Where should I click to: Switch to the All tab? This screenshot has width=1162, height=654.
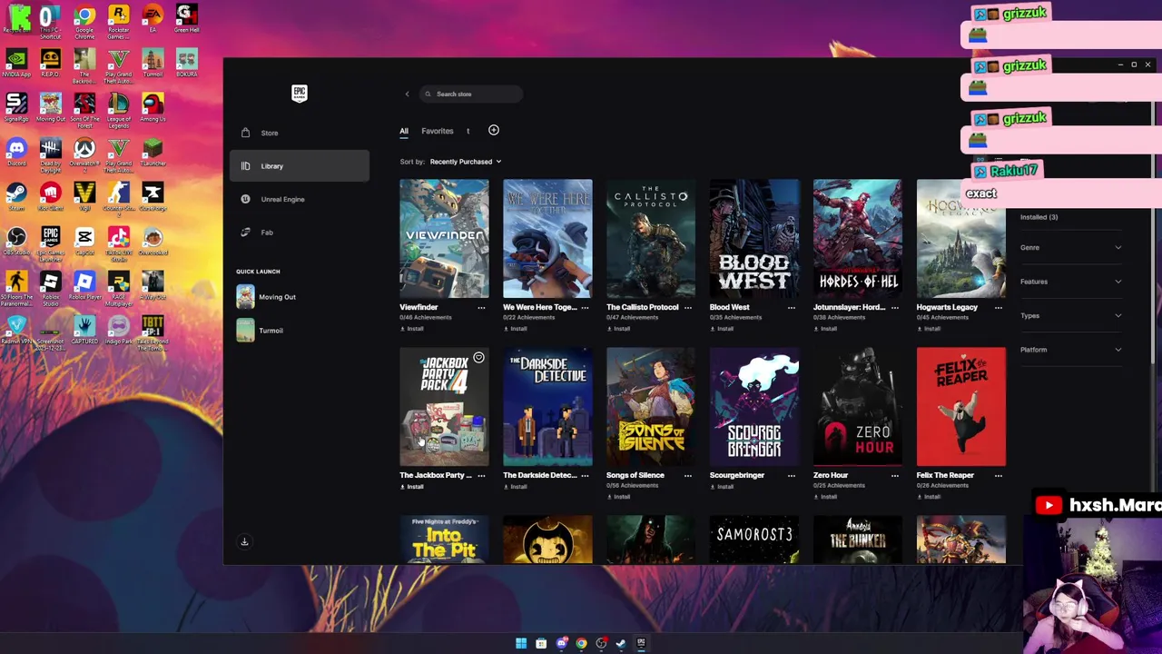[x=404, y=132]
